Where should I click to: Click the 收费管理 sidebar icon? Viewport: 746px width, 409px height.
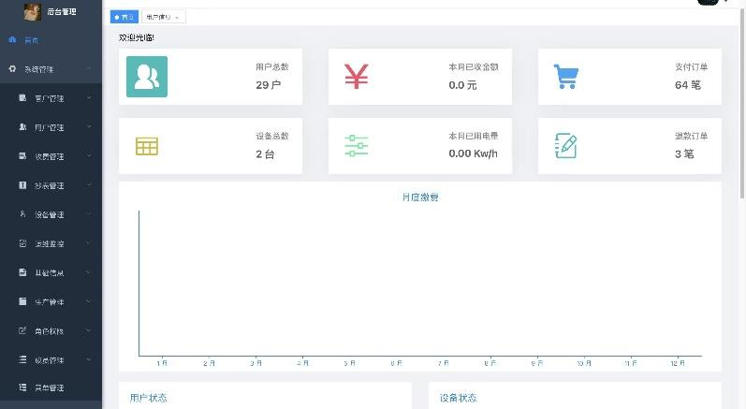[x=22, y=156]
